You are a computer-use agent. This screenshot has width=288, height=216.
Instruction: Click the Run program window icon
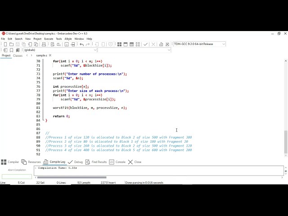pos(126,44)
